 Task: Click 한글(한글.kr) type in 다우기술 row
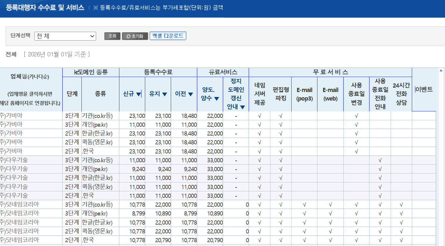97,178
